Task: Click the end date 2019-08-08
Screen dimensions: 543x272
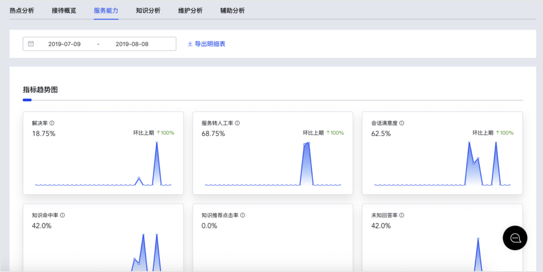Action: pyautogui.click(x=132, y=44)
